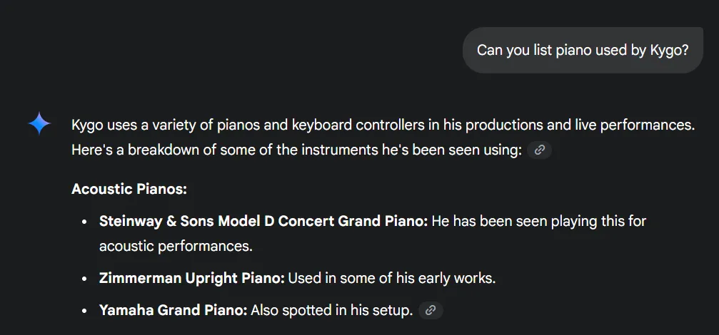Image resolution: width=719 pixels, height=335 pixels.
Task: Click the bullet point before Yamaha entry
Action: tap(85, 311)
